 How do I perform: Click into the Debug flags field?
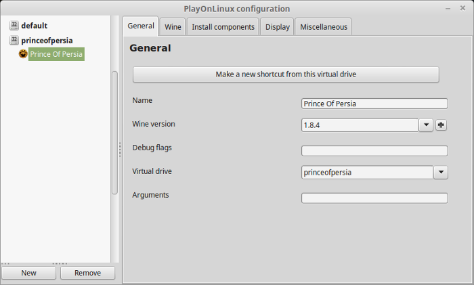pyautogui.click(x=374, y=151)
